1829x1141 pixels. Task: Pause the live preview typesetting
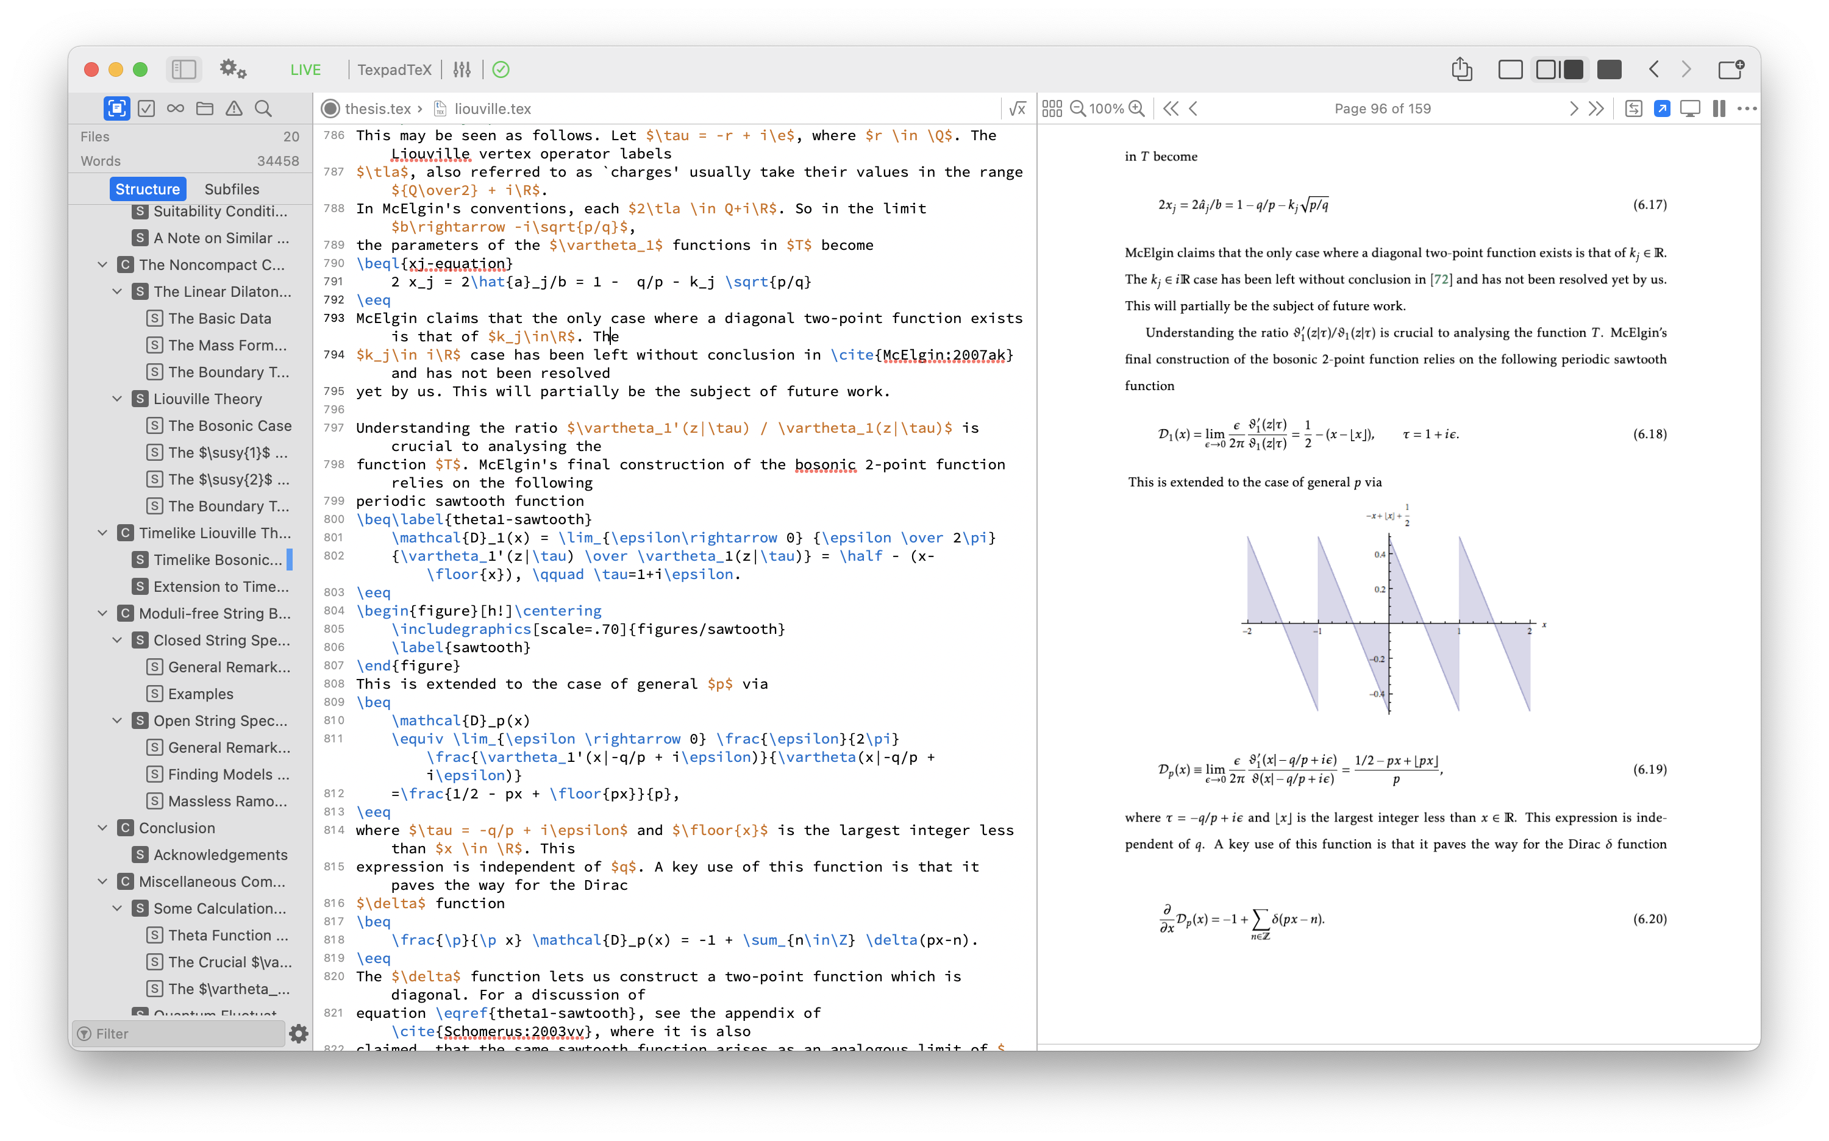[x=1719, y=108]
